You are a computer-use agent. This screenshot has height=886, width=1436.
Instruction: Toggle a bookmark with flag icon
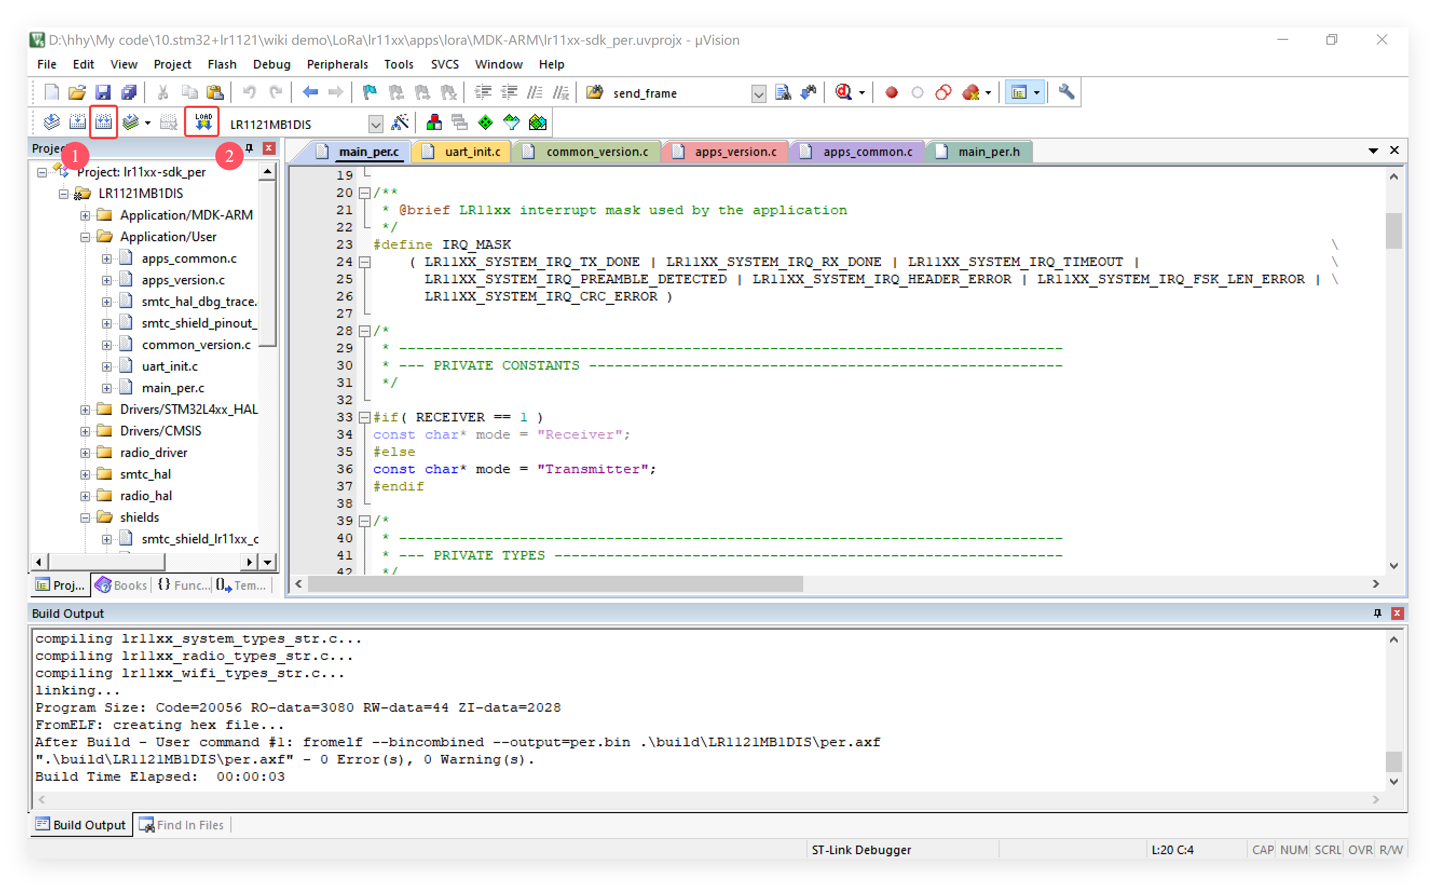click(x=370, y=92)
